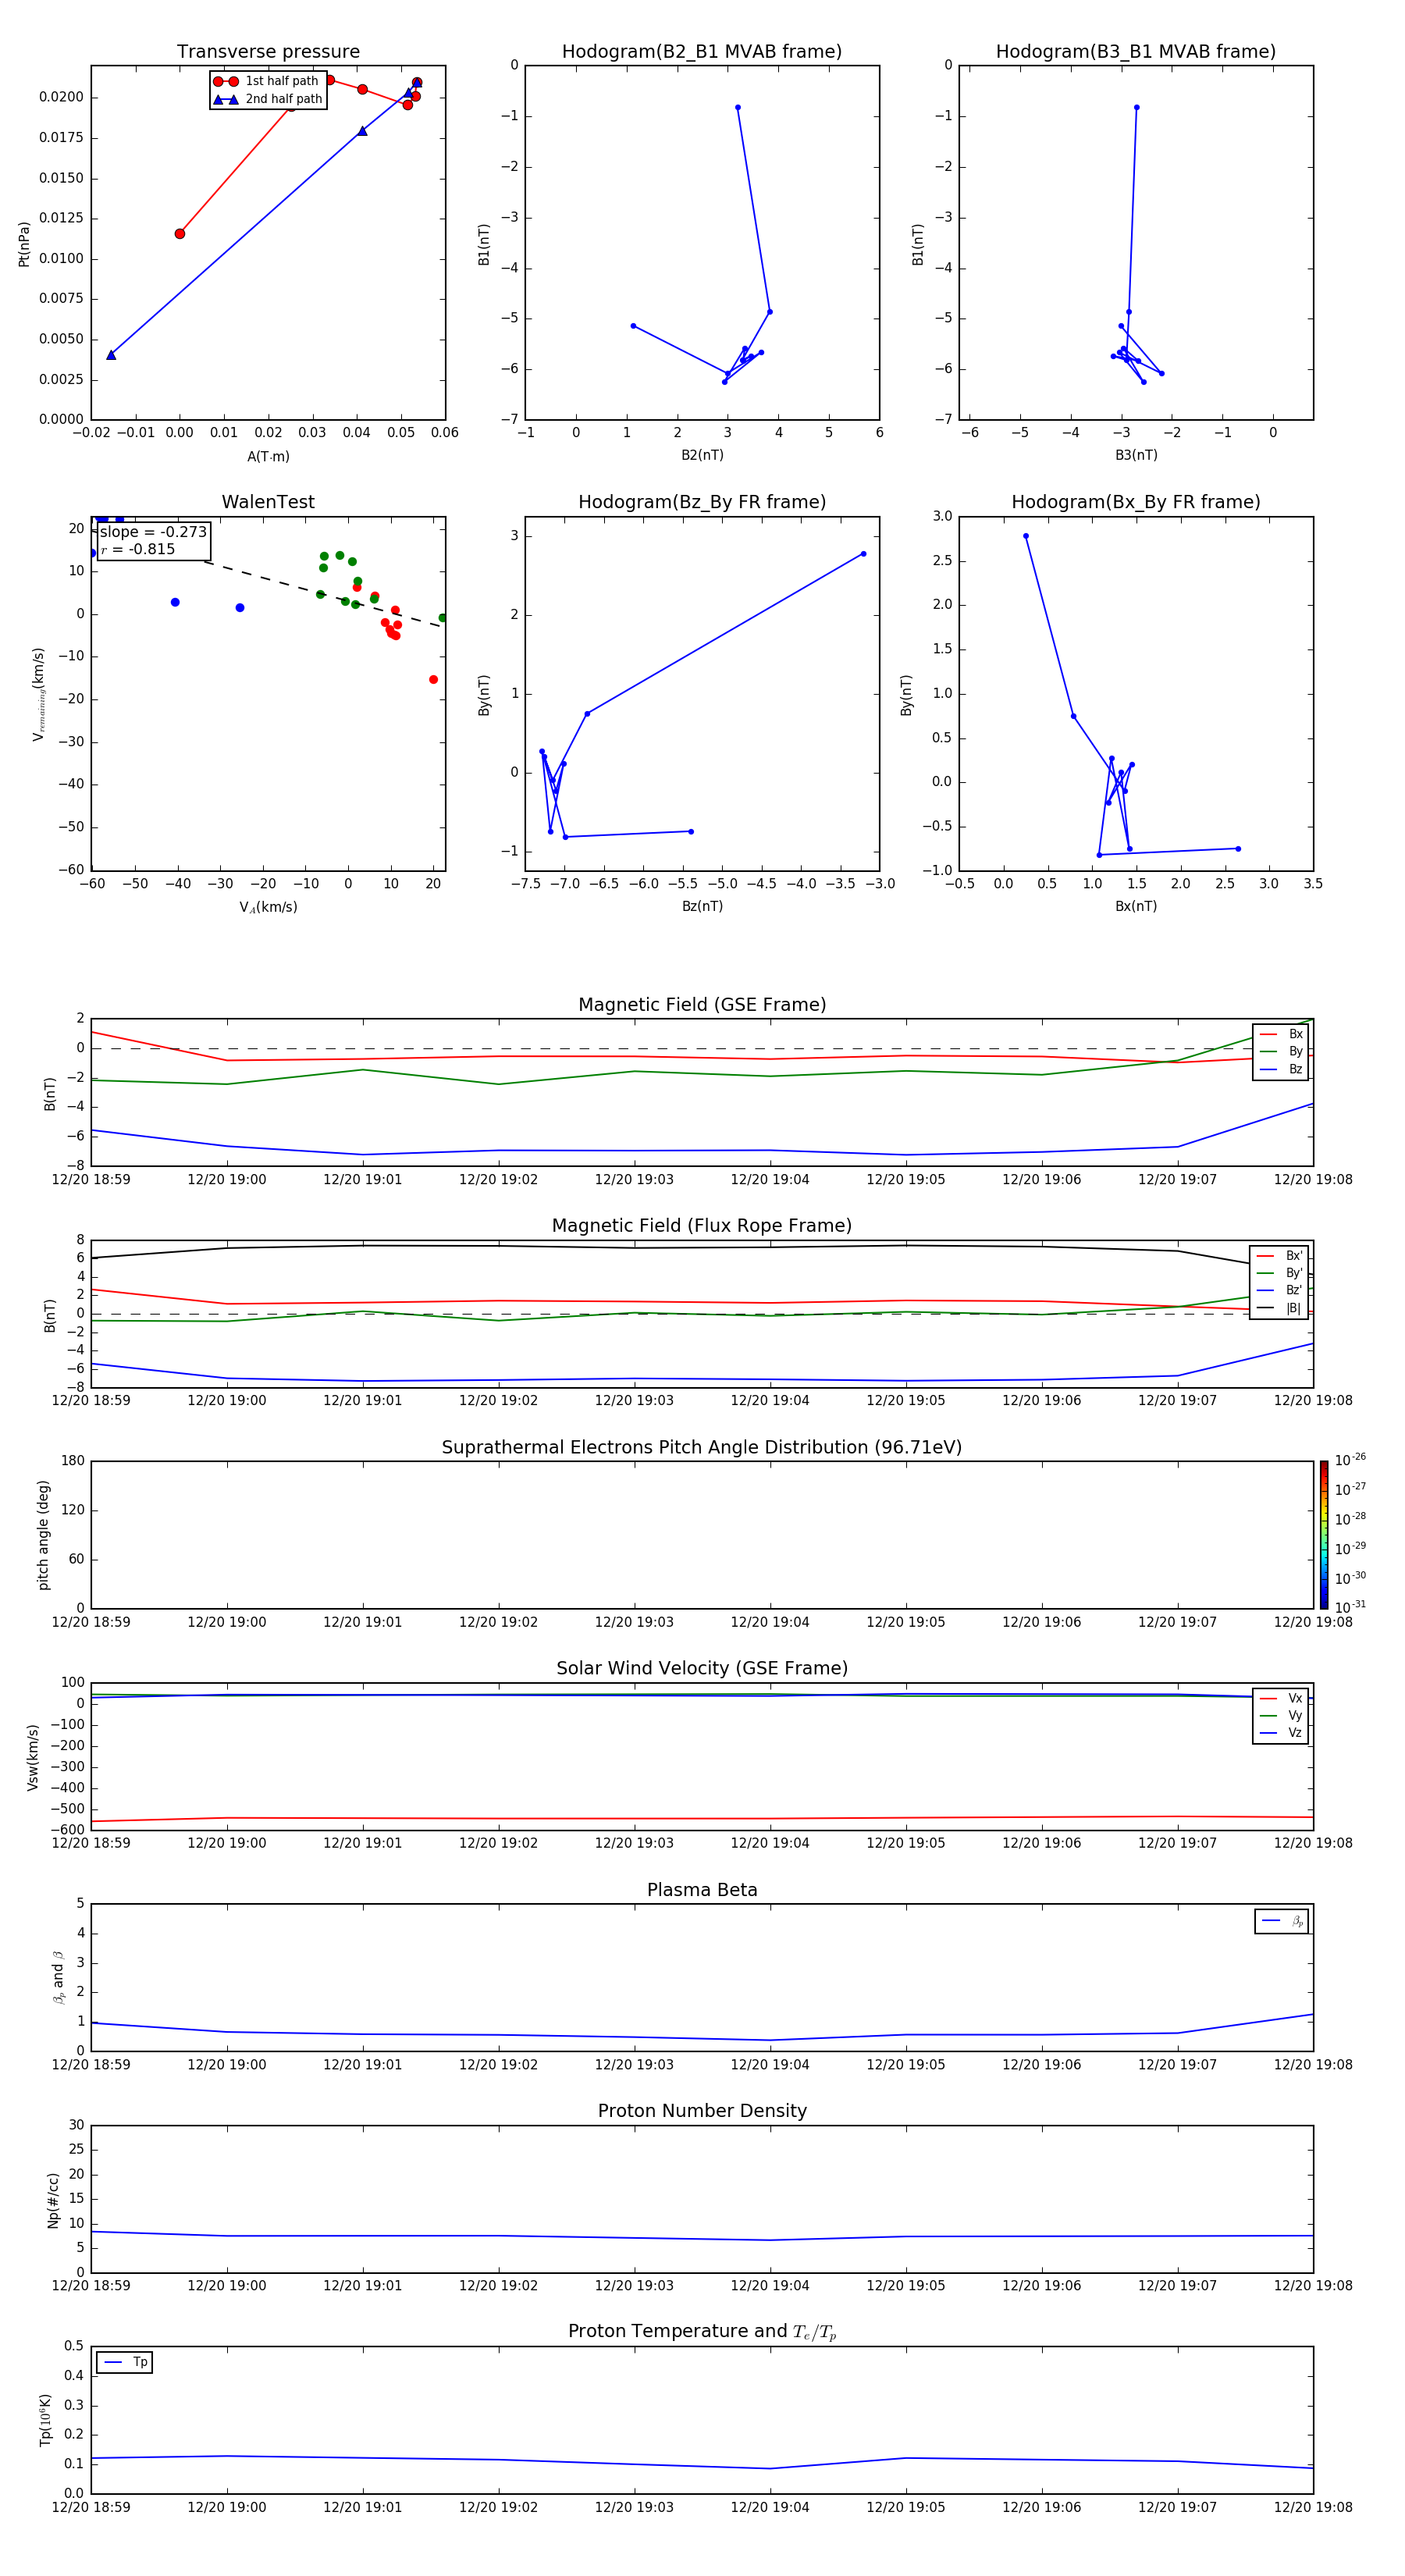This screenshot has width=1405, height=2576.
Task: Click the "B2(nT)" x-axis label
Action: [x=702, y=455]
